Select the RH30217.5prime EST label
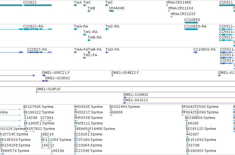Screen dimensions: 235x155 pos(88,112)
